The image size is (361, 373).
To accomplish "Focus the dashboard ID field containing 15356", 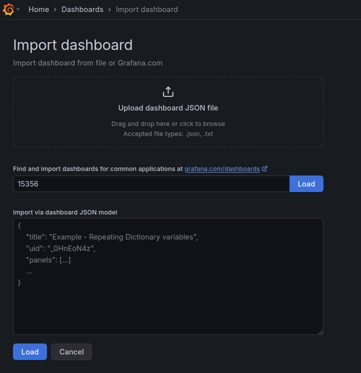I will tap(151, 184).
